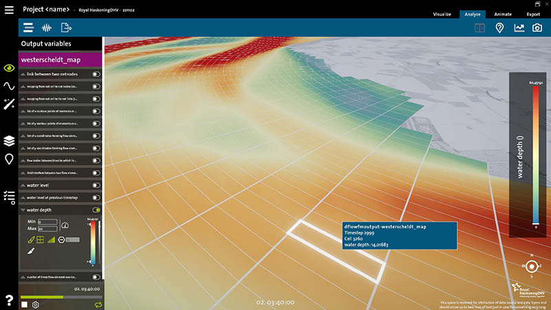This screenshot has height=310, width=551.
Task: Switch to the Visualize tab
Action: pyautogui.click(x=441, y=14)
